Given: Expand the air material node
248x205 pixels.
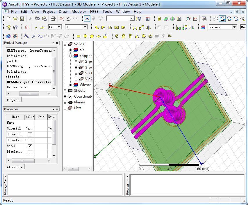Looking at the screenshot, I should [71, 50].
